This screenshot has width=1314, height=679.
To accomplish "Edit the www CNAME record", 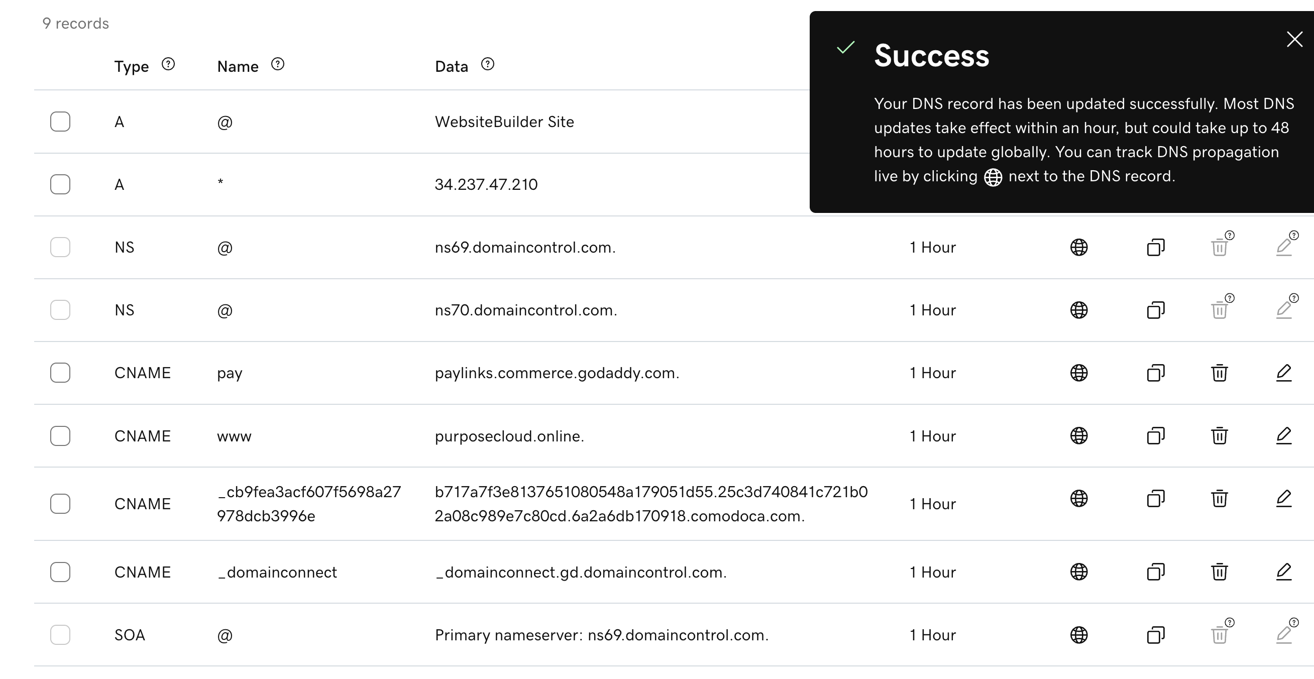I will 1283,435.
